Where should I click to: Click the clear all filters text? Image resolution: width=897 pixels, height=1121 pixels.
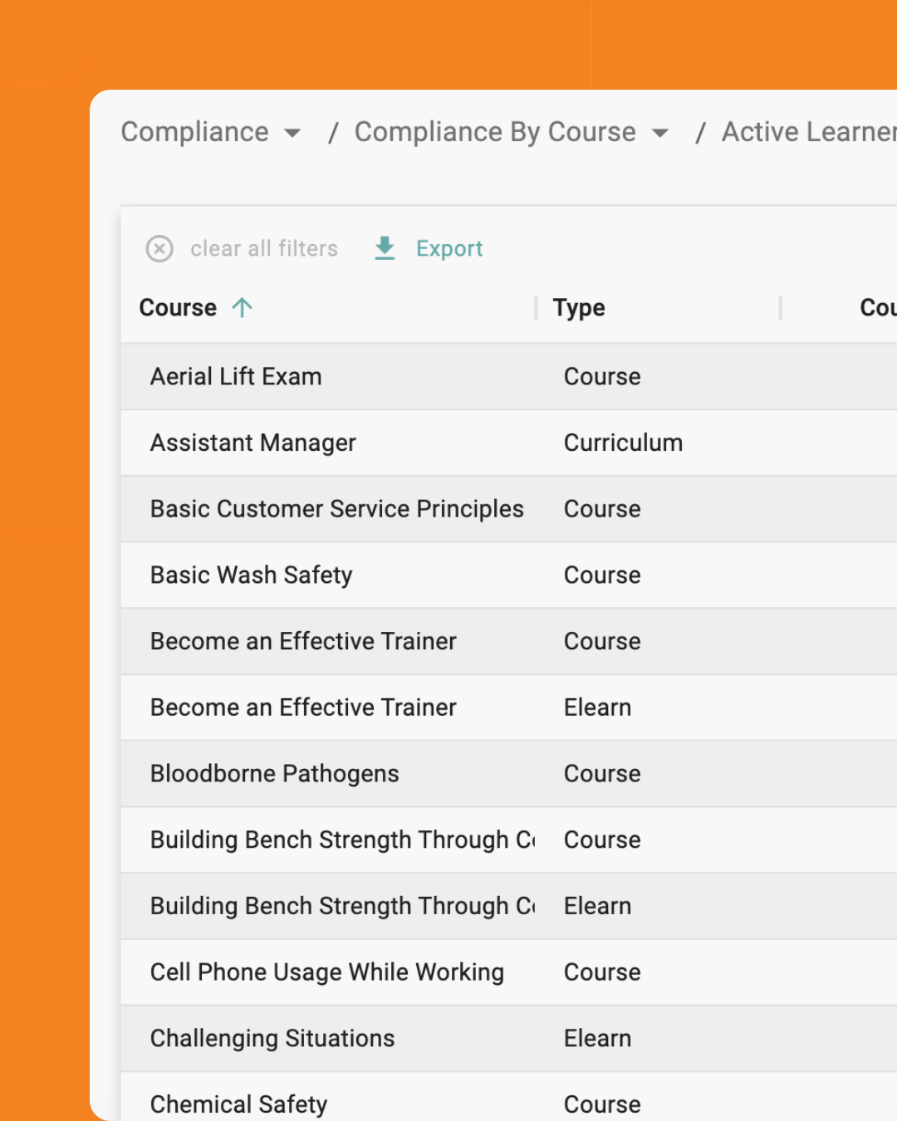click(x=264, y=249)
